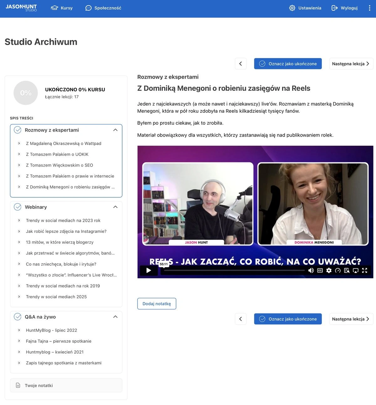Screen dimensions: 376x405
Task: Toggle closed captions CC in video player
Action: tap(320, 270)
